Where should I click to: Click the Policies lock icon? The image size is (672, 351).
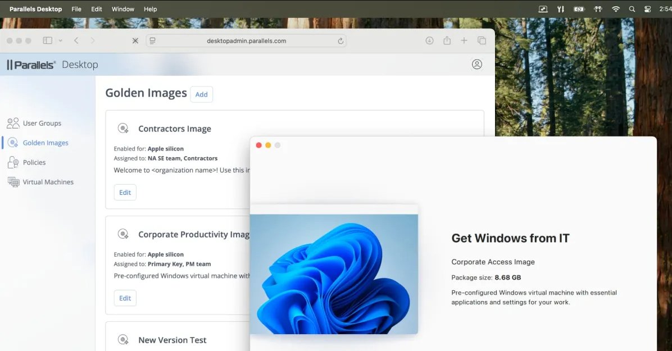click(13, 162)
